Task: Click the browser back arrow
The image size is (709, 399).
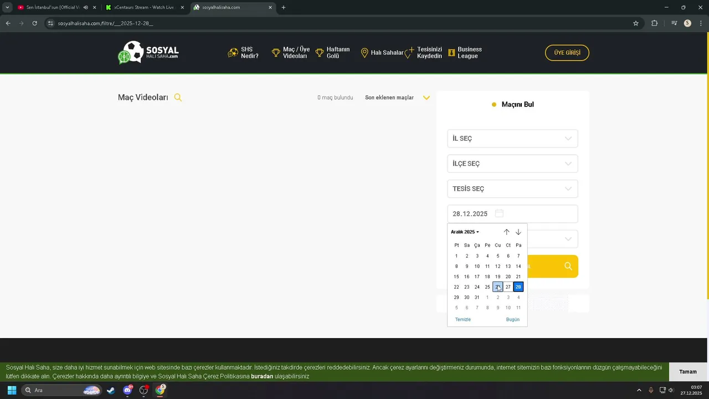Action: [x=8, y=23]
